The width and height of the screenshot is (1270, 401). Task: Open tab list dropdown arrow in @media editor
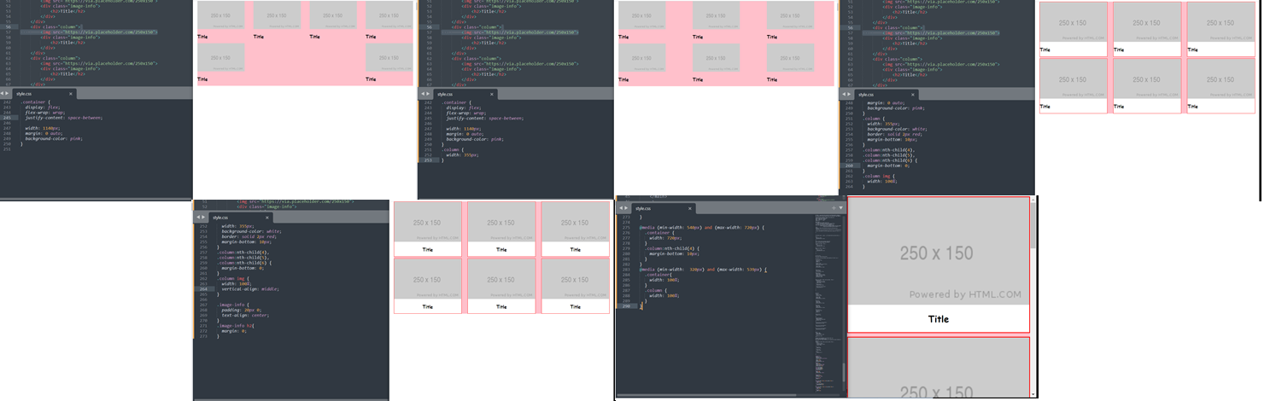[840, 208]
